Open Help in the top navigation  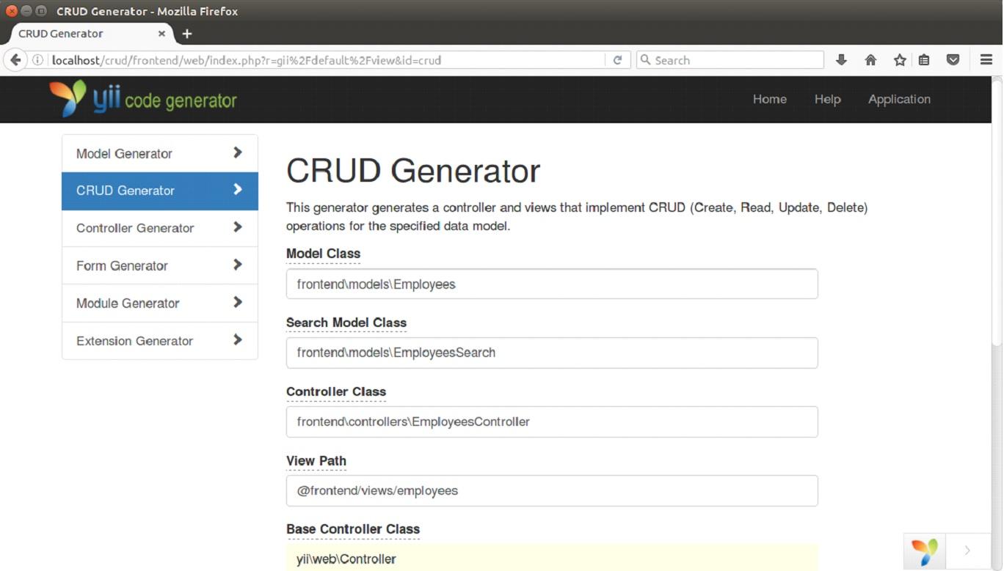pos(827,100)
